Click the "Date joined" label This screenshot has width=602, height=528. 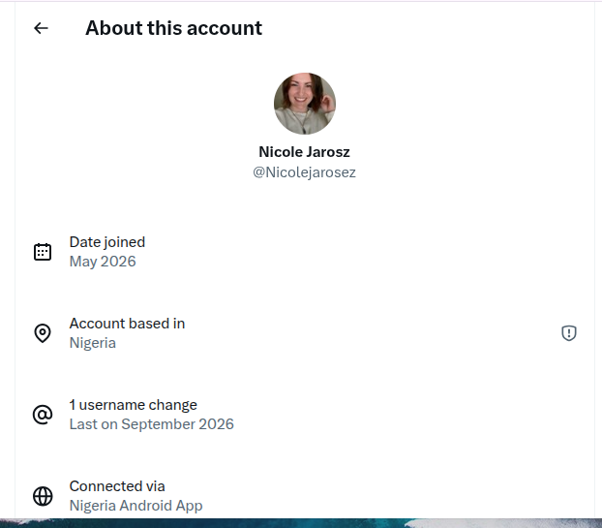(107, 242)
